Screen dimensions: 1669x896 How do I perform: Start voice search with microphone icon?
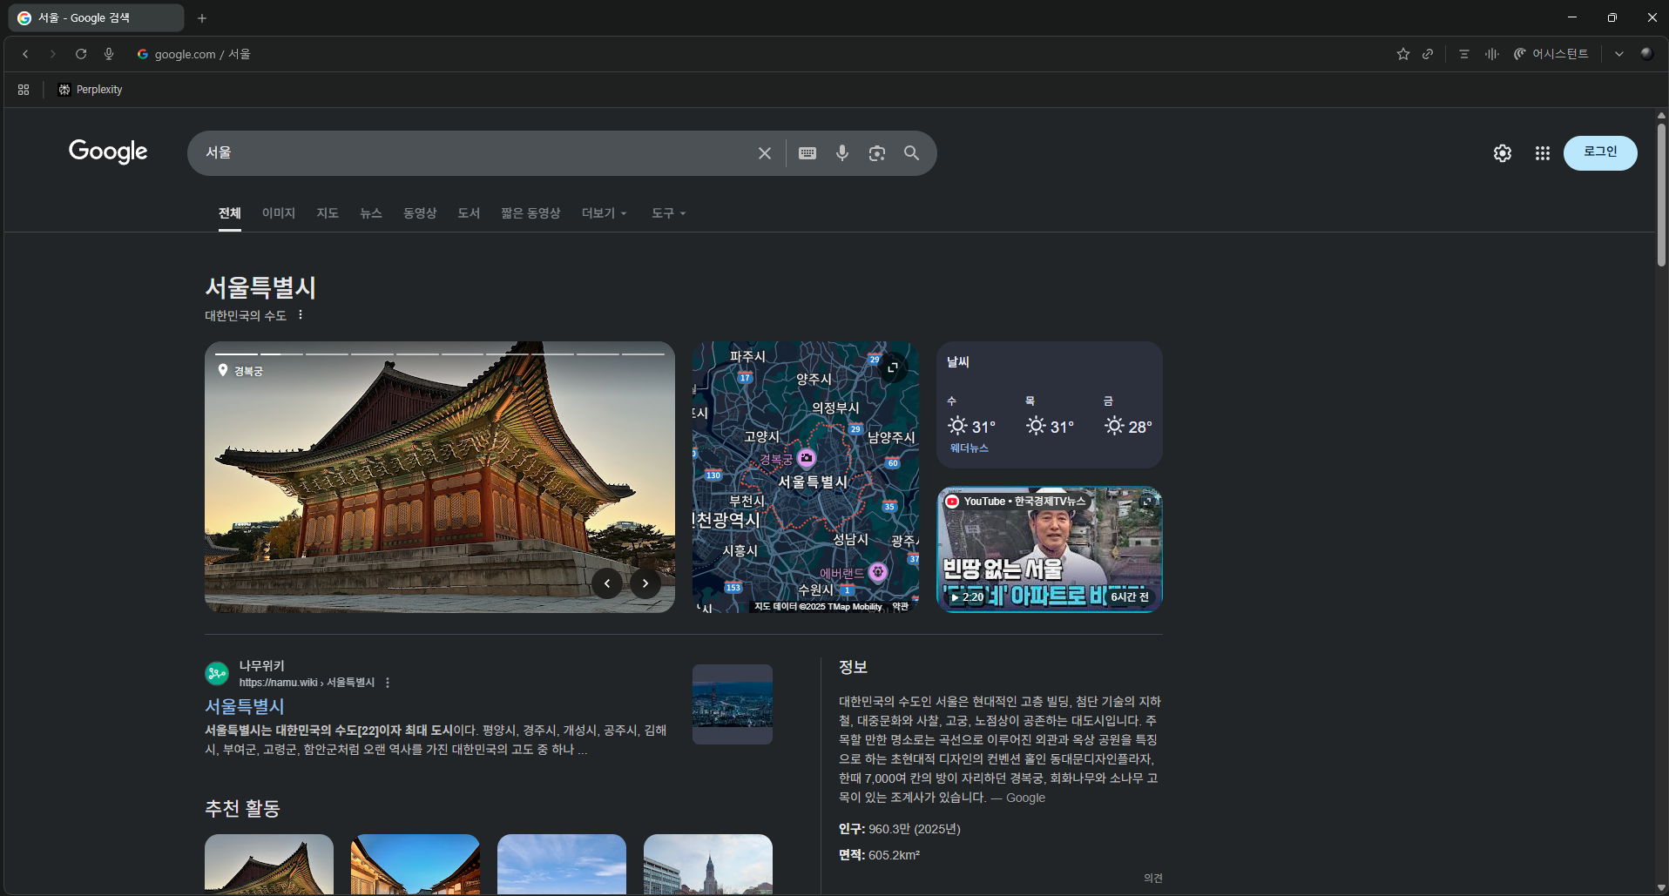[842, 153]
